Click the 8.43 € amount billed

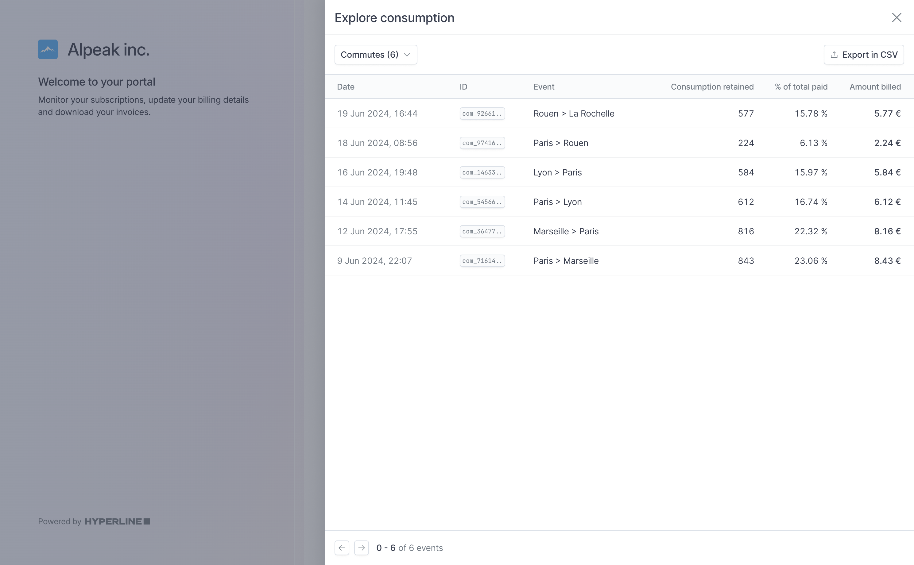point(887,261)
